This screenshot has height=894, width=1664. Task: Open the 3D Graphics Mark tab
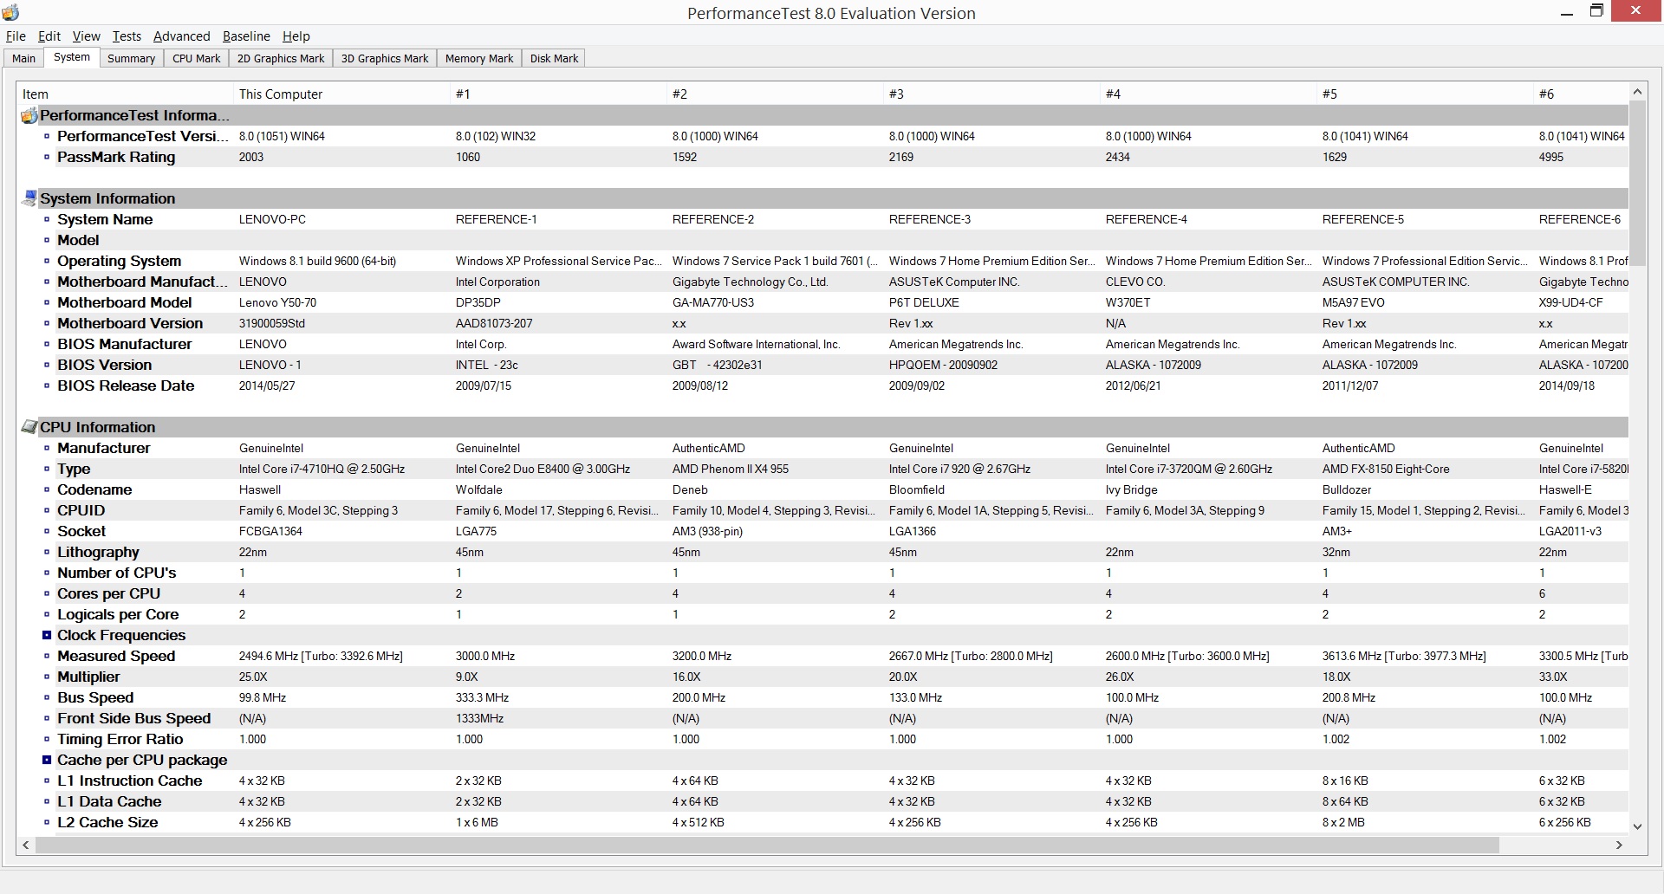pyautogui.click(x=385, y=58)
